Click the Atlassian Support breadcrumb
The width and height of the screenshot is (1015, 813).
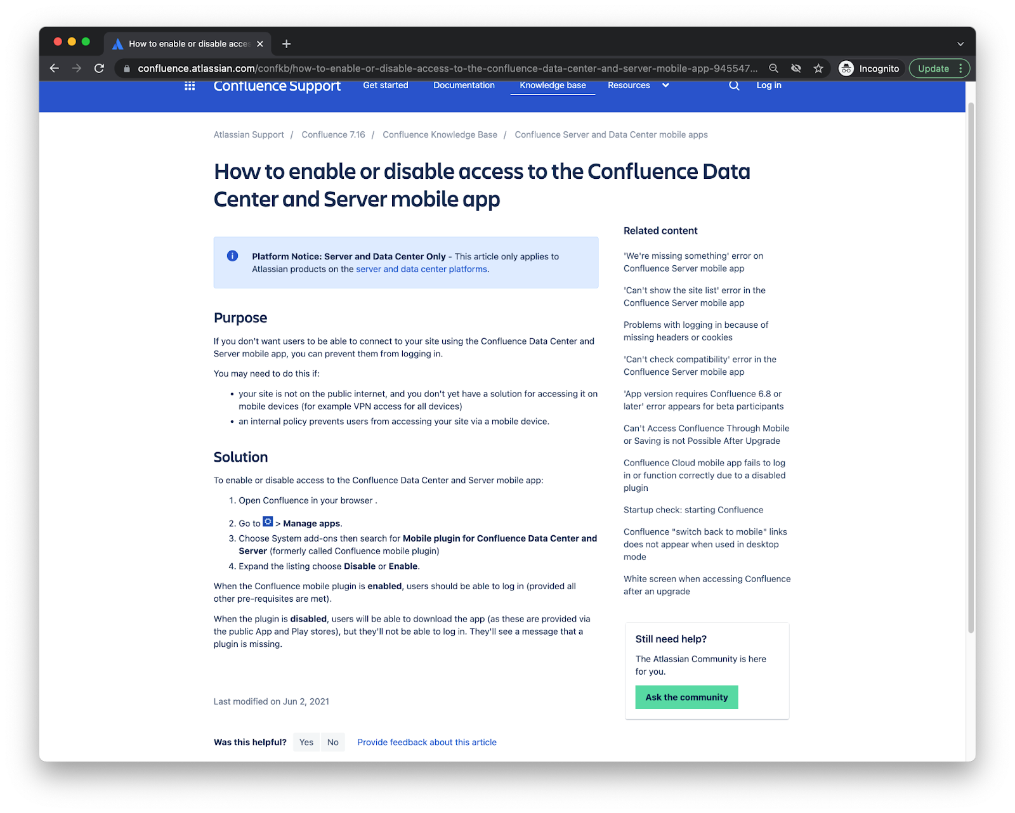pos(249,135)
